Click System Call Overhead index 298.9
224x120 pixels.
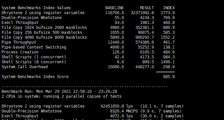pos(169,67)
